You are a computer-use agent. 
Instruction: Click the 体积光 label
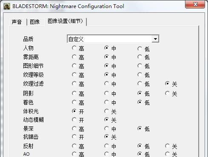31,111
